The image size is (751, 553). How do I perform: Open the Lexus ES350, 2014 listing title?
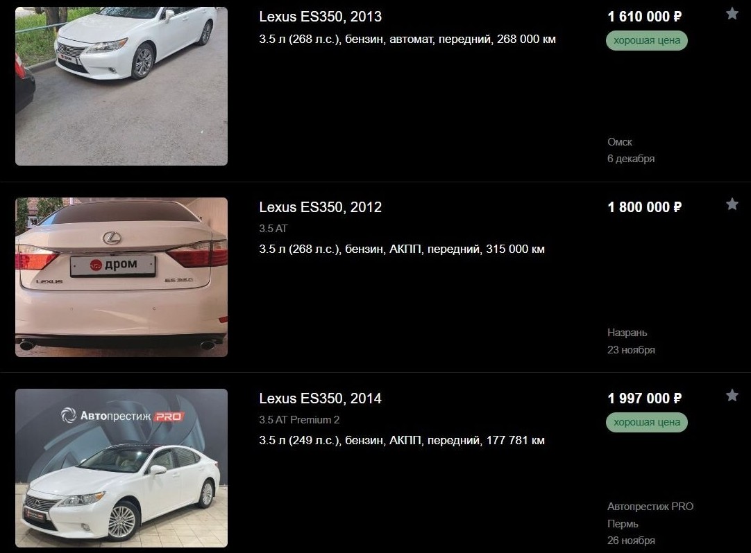tap(321, 398)
